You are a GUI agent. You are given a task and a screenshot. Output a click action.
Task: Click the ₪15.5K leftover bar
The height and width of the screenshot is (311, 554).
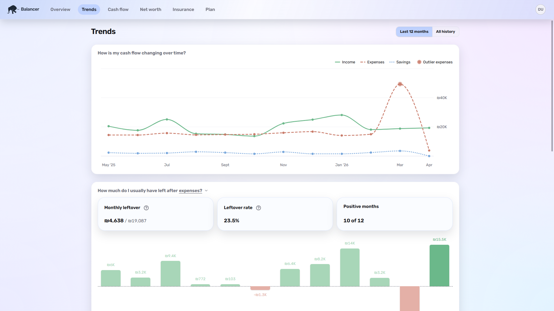tap(439, 266)
